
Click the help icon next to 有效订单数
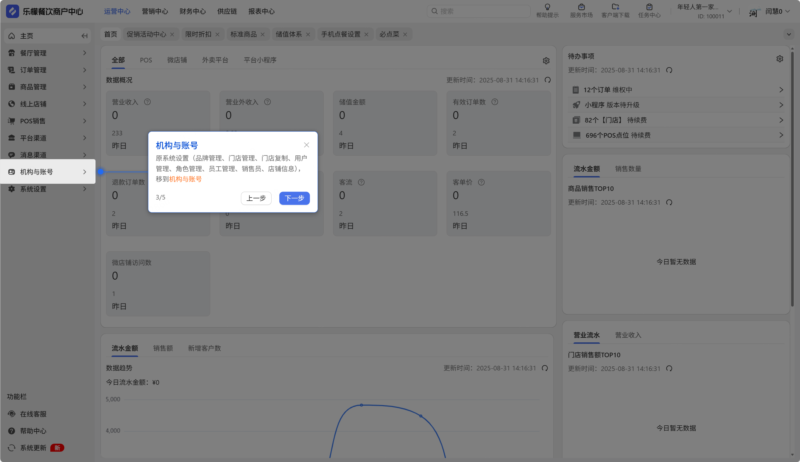coord(495,102)
